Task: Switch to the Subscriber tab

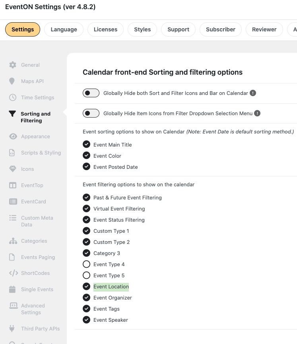Action: click(x=221, y=29)
